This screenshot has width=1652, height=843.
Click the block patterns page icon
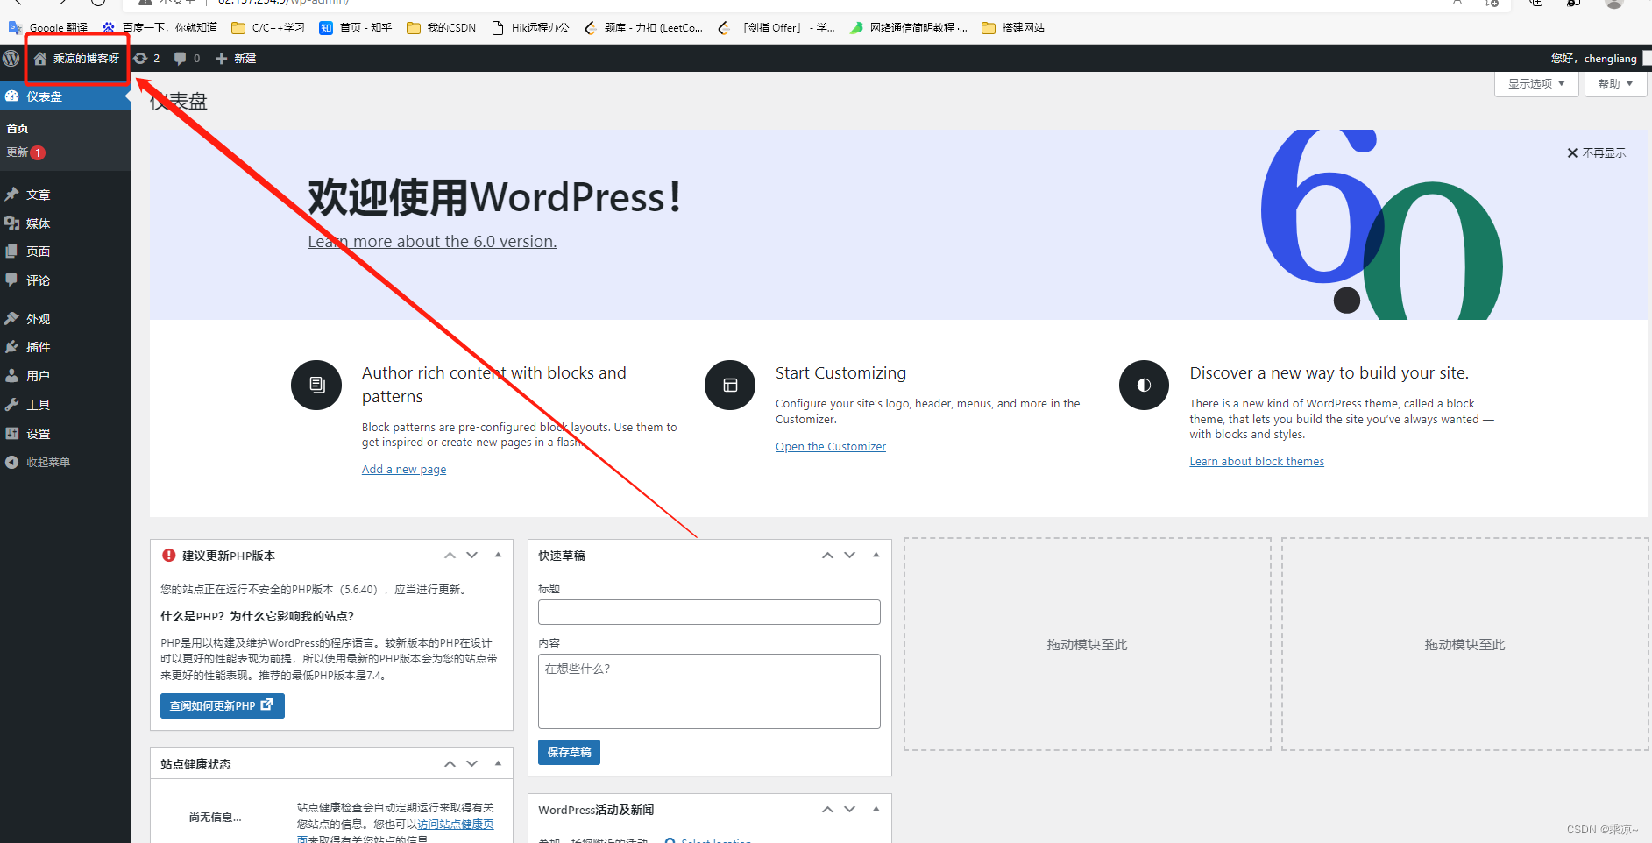click(x=316, y=385)
